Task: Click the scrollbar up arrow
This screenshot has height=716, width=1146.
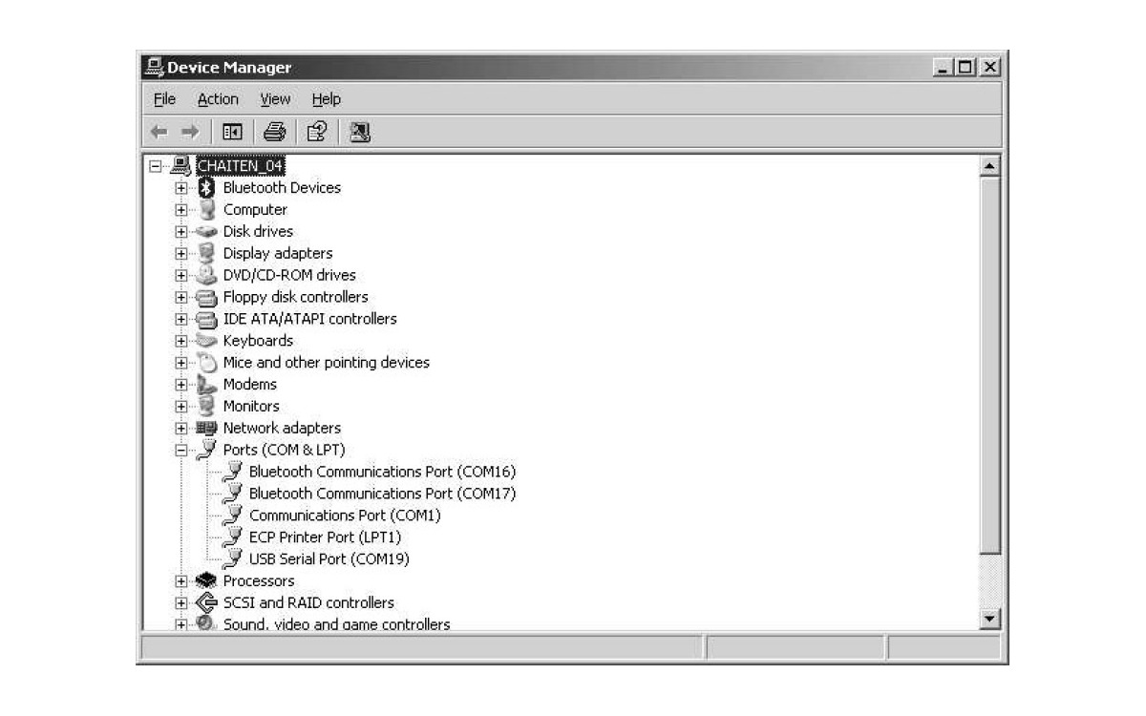Action: pos(990,166)
